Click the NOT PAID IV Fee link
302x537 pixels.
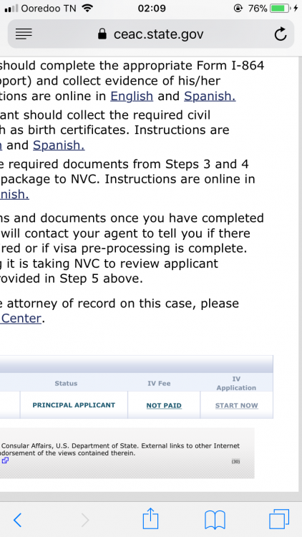pyautogui.click(x=164, y=405)
